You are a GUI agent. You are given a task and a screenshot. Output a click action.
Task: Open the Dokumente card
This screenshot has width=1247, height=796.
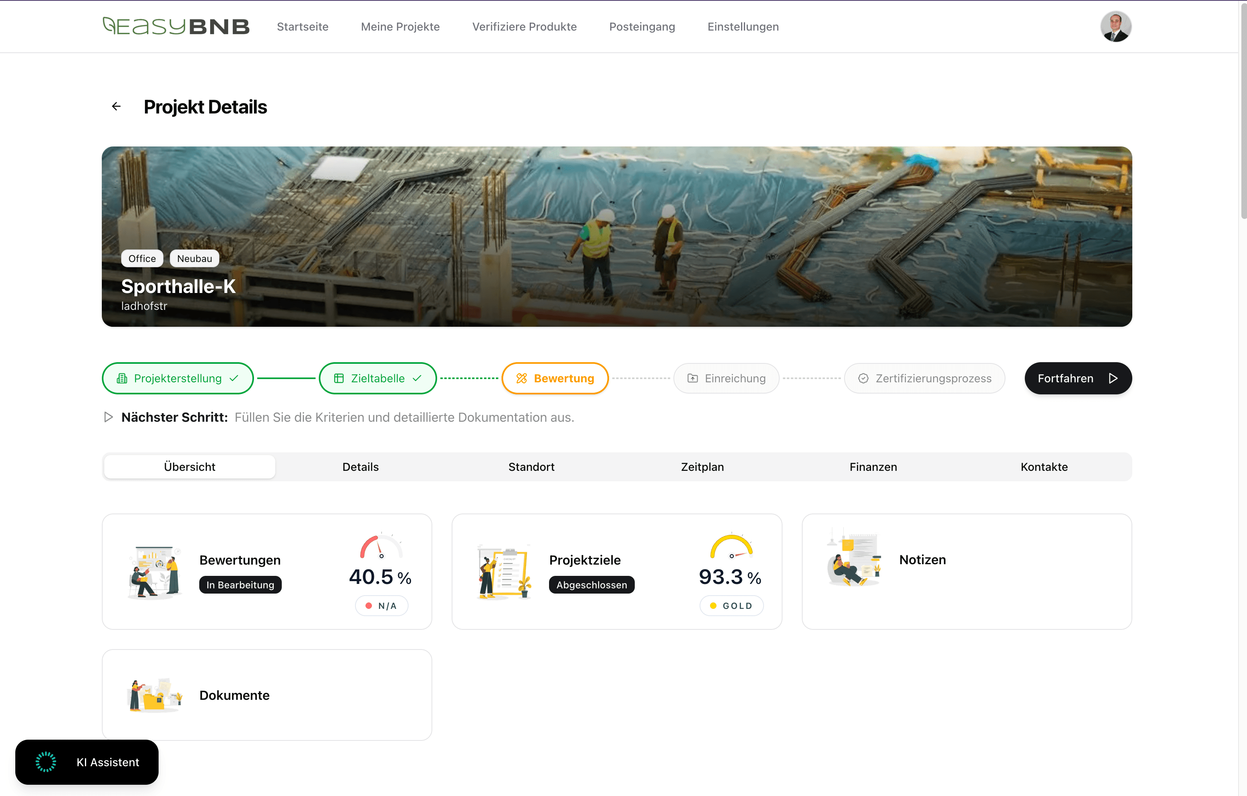tap(267, 695)
